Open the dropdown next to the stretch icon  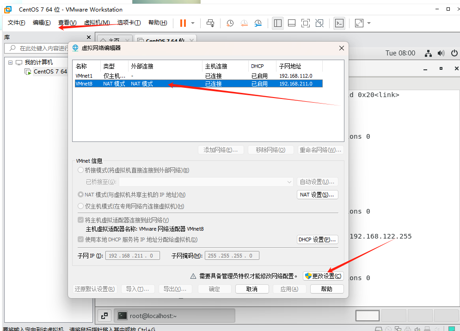369,23
